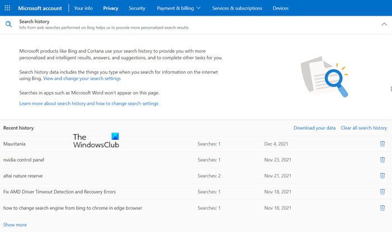Image resolution: width=392 pixels, height=232 pixels.
Task: Show more recent history entries
Action: [15, 225]
